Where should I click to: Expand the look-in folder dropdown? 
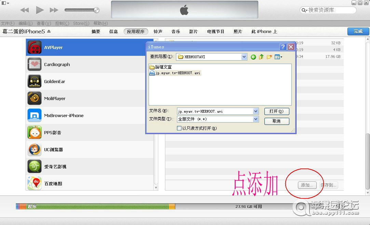pos(244,57)
